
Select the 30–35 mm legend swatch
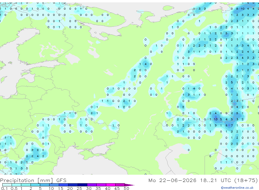click(92, 185)
